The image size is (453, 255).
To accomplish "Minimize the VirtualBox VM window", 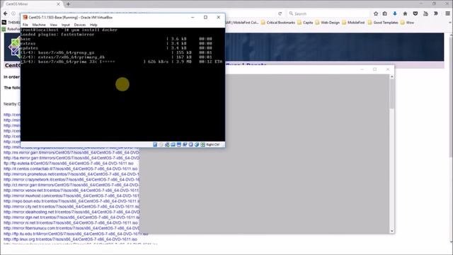I will pos(193,17).
